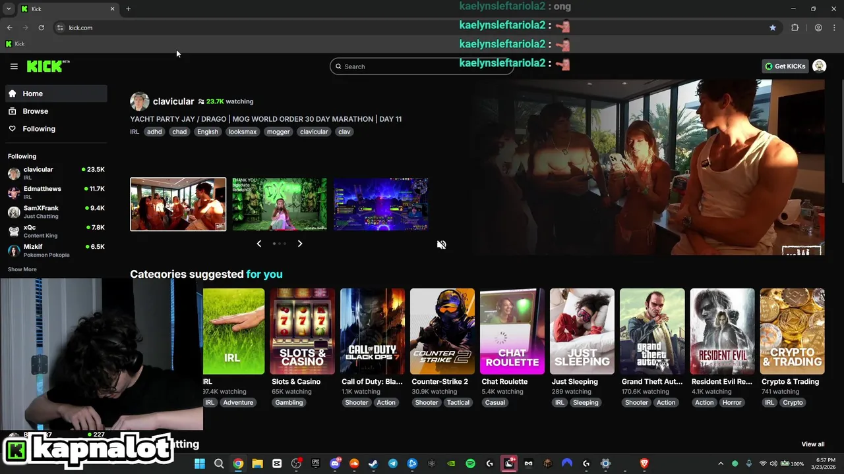Viewport: 844px width, 474px height.
Task: Go to Home in sidebar
Action: click(56, 93)
